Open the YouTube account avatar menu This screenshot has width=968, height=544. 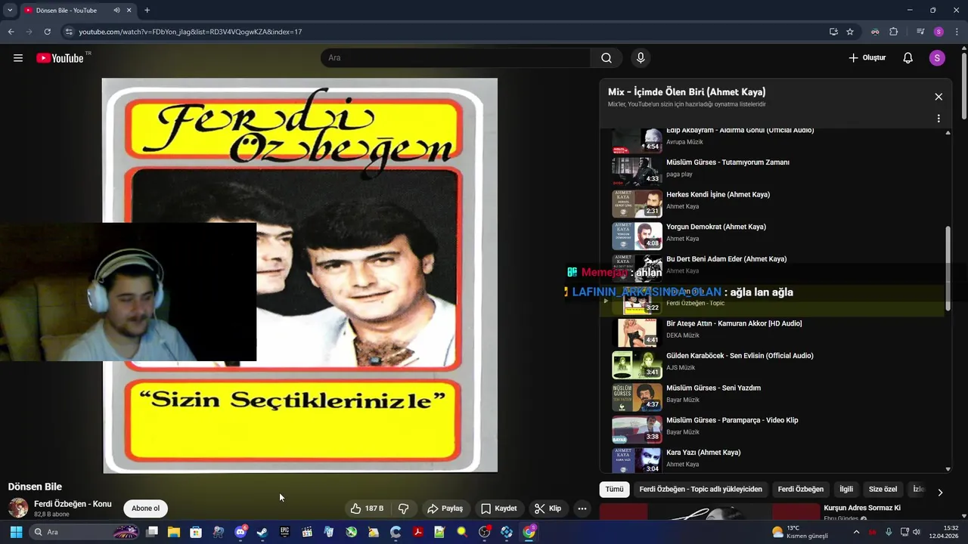[937, 58]
